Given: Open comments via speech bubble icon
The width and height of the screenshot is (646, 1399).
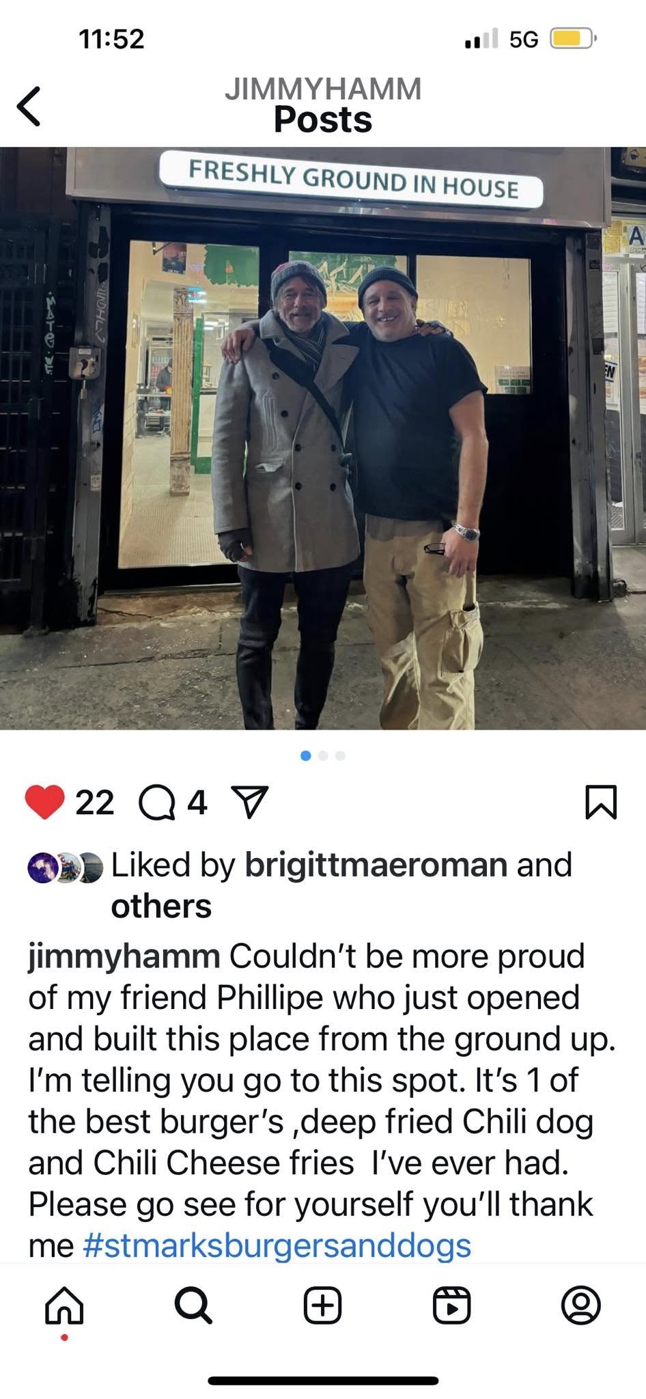Looking at the screenshot, I should point(158,803).
